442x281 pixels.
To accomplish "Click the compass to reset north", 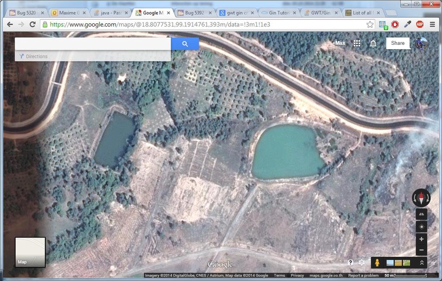I will pyautogui.click(x=421, y=198).
